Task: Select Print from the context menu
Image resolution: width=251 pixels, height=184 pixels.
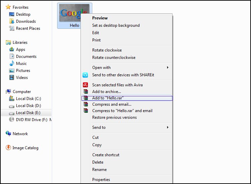Action: coord(126,40)
